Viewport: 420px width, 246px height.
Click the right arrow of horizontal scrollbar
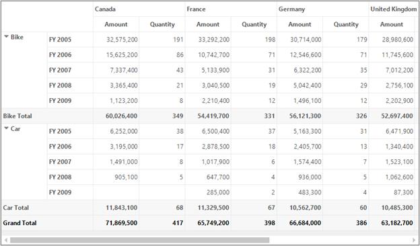click(x=414, y=240)
